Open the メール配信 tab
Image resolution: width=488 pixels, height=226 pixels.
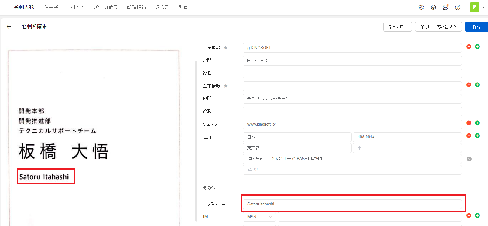point(106,7)
